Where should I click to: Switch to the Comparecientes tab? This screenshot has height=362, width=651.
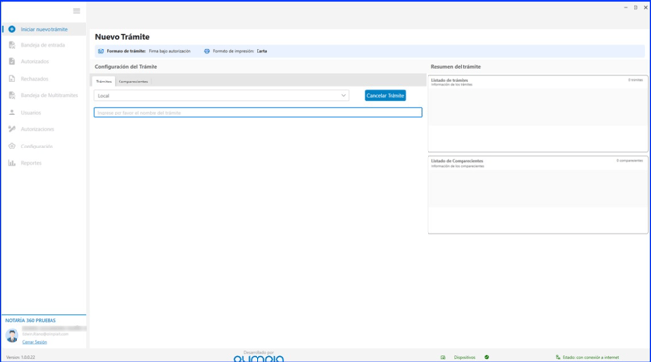coord(133,82)
